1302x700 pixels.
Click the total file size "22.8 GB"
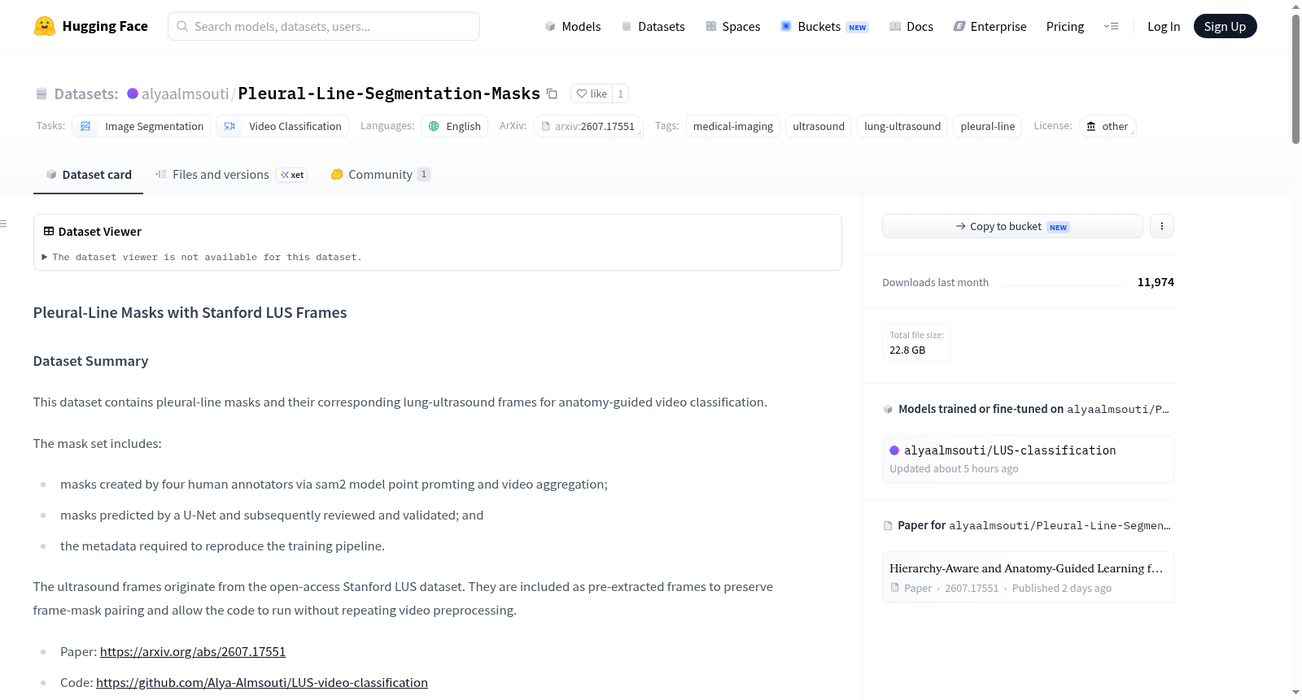coord(907,350)
